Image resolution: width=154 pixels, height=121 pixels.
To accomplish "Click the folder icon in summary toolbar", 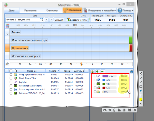I will (x=92, y=71).
